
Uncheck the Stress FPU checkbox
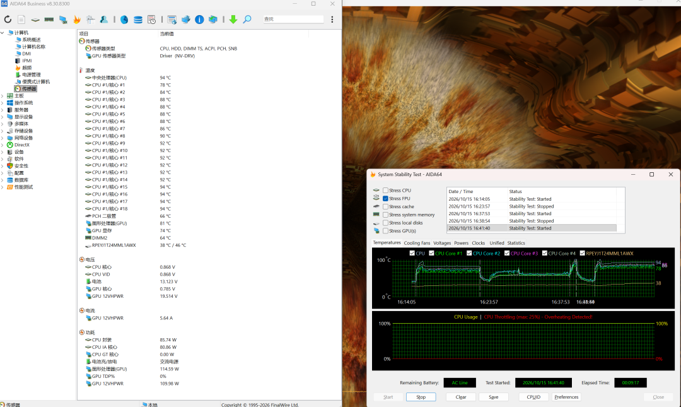(x=386, y=198)
